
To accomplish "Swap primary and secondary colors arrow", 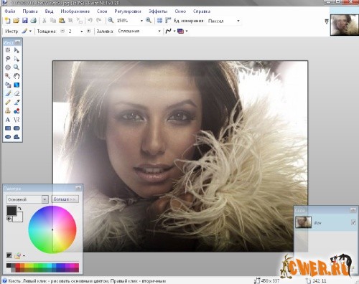I will click(20, 209).
